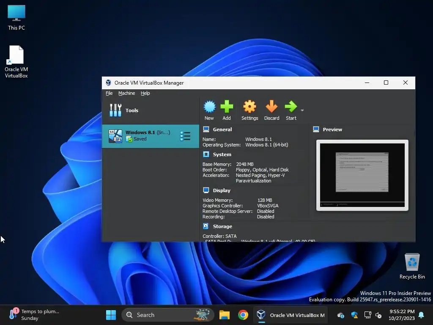The image size is (433, 325).
Task: Click the Windows 8.1 OS icon
Action: tap(115, 136)
